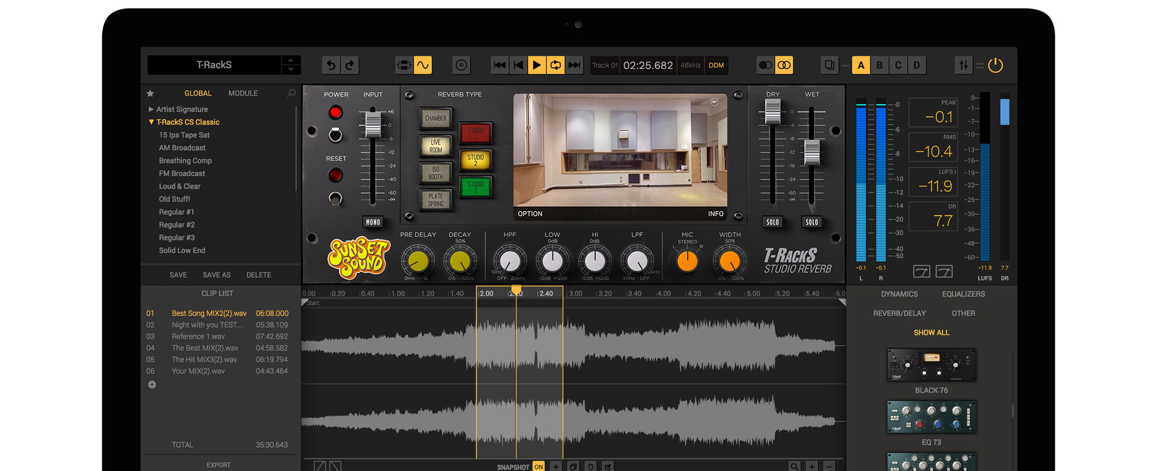Click the orange MIC stereo knob

pyautogui.click(x=687, y=261)
